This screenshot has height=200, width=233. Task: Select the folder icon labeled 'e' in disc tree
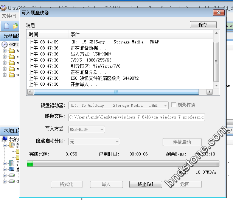12,57
